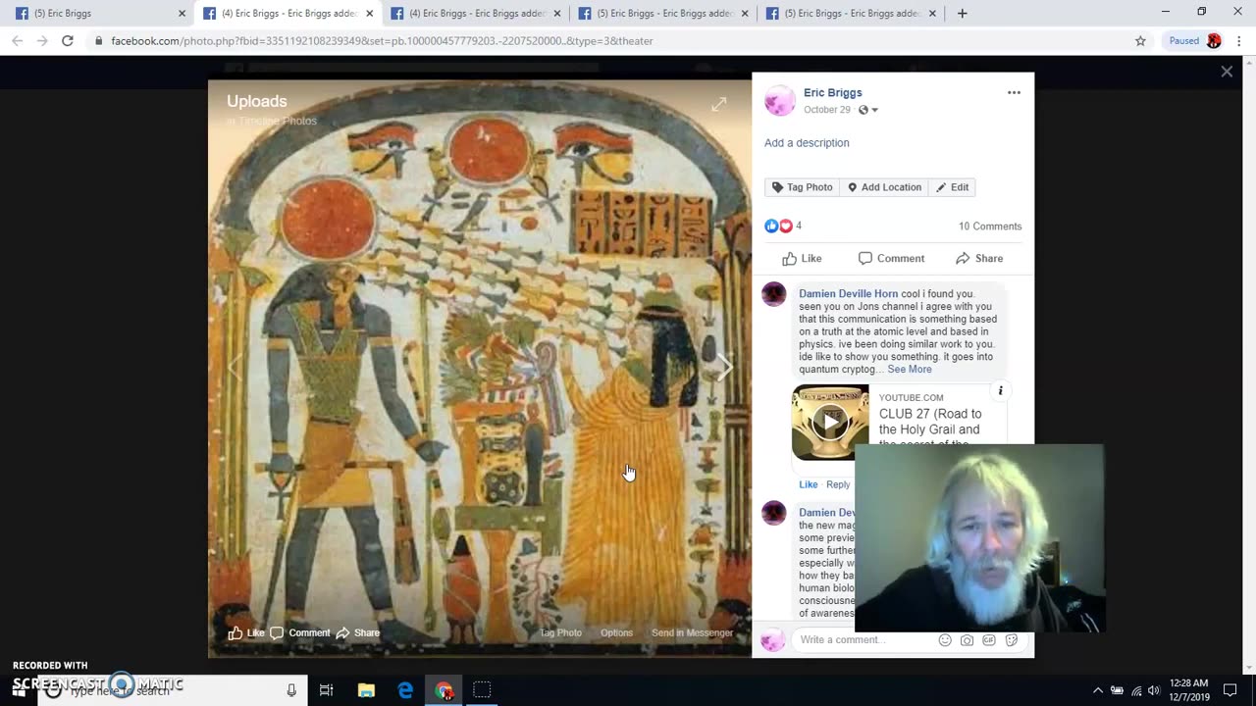Screen dimensions: 1256x706
Task: Like the post in the sidebar
Action: (x=802, y=259)
